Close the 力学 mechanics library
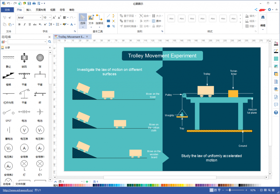 [50, 48]
